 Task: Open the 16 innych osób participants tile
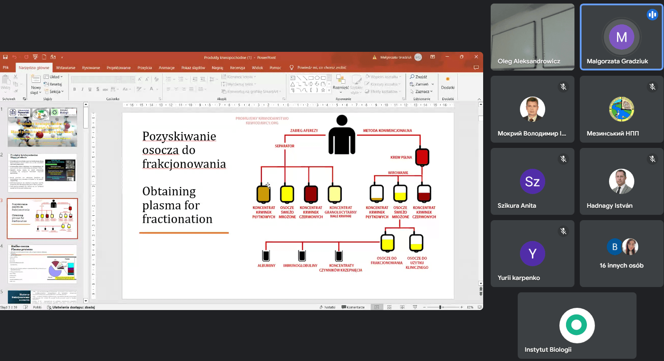coord(621,254)
